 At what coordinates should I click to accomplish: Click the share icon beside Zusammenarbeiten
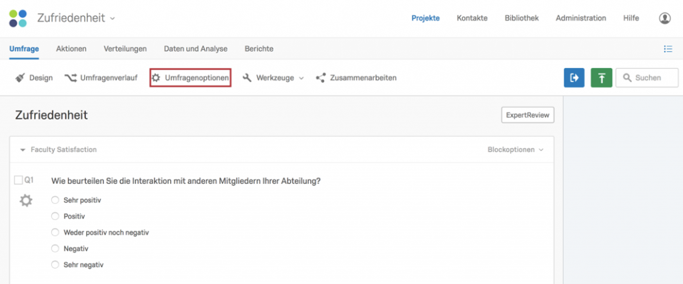(x=321, y=78)
